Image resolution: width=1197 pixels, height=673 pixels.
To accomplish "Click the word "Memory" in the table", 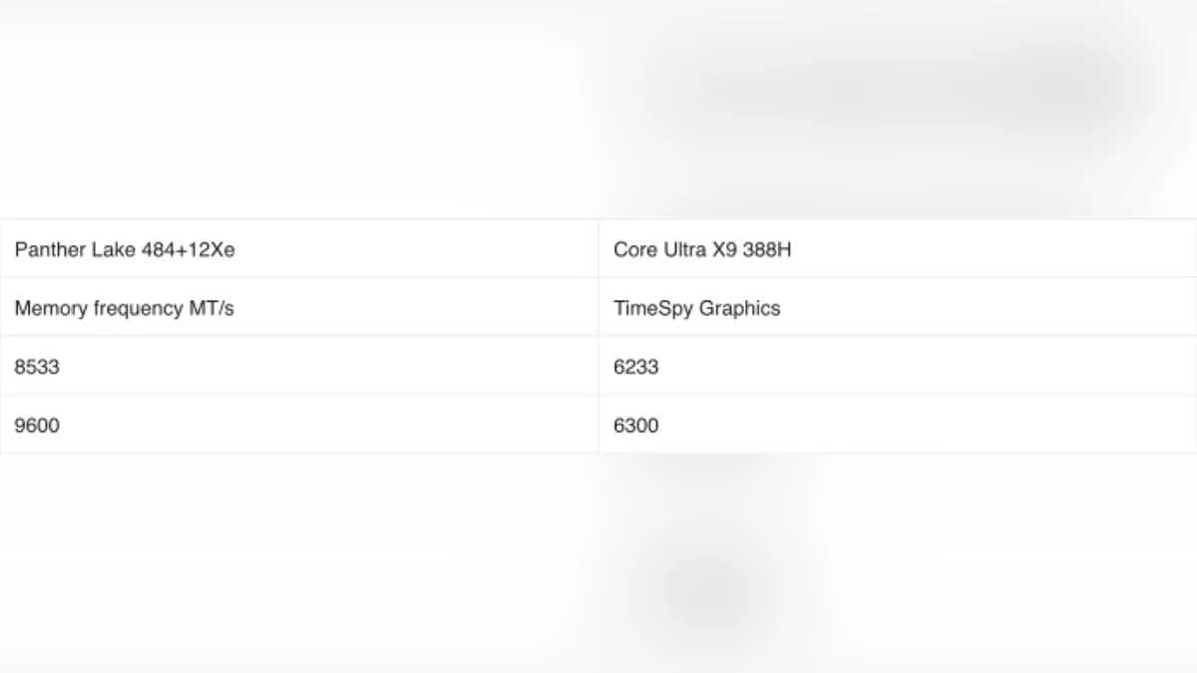I will (x=51, y=308).
